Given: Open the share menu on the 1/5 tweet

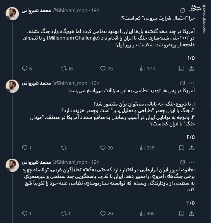Looking at the screenshot, I should [192, 69].
